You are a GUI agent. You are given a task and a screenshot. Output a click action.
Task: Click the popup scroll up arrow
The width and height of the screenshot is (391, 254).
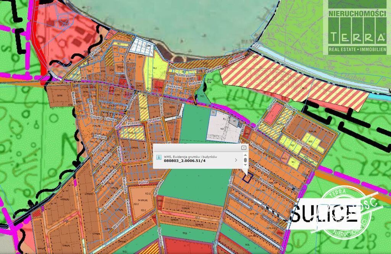[246, 154]
